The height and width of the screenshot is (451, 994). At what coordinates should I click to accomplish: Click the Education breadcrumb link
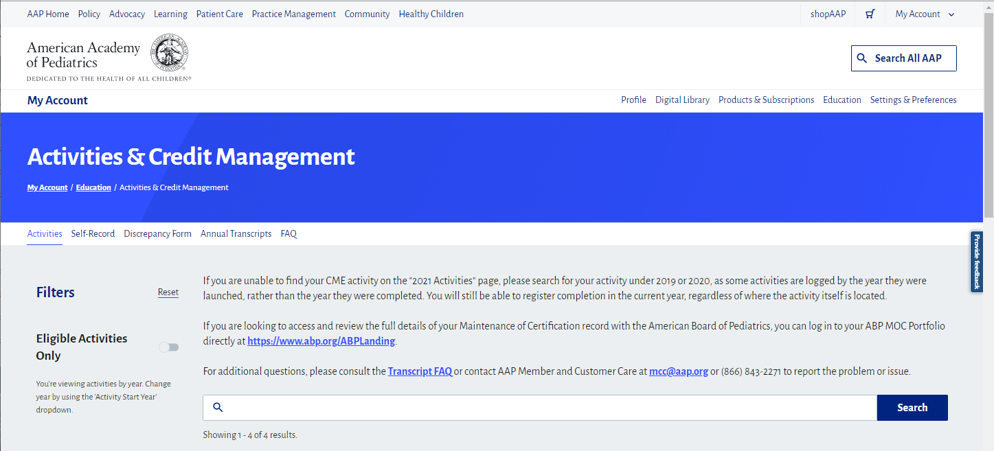tap(93, 187)
